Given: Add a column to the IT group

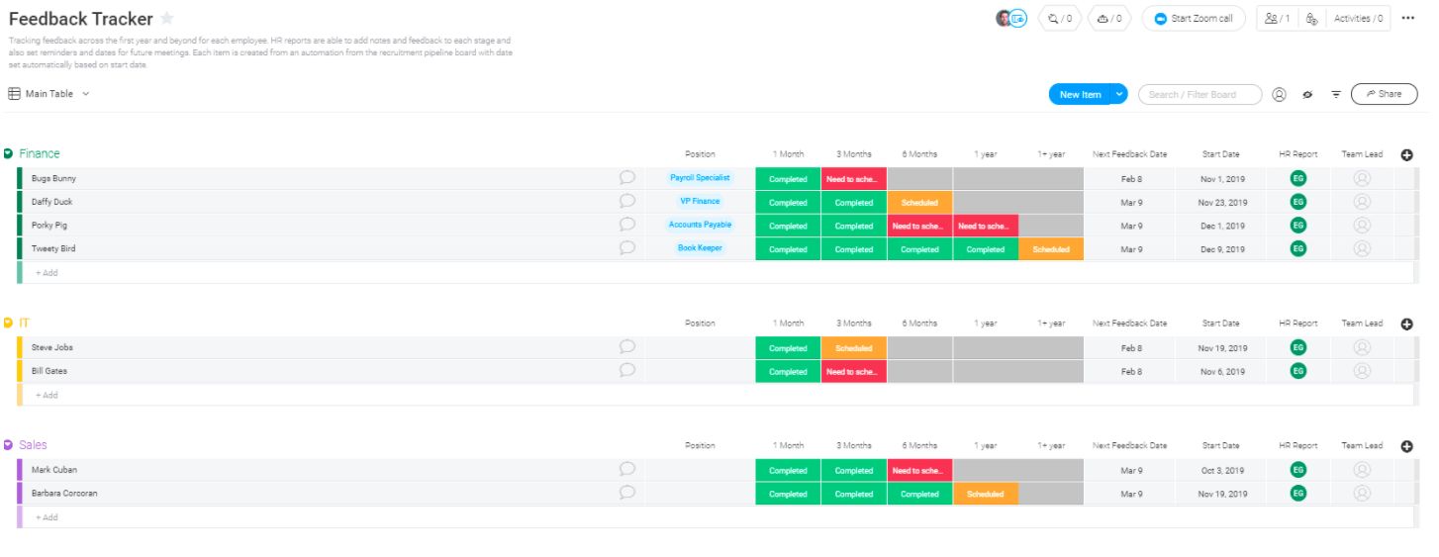Looking at the screenshot, I should coord(1406,324).
